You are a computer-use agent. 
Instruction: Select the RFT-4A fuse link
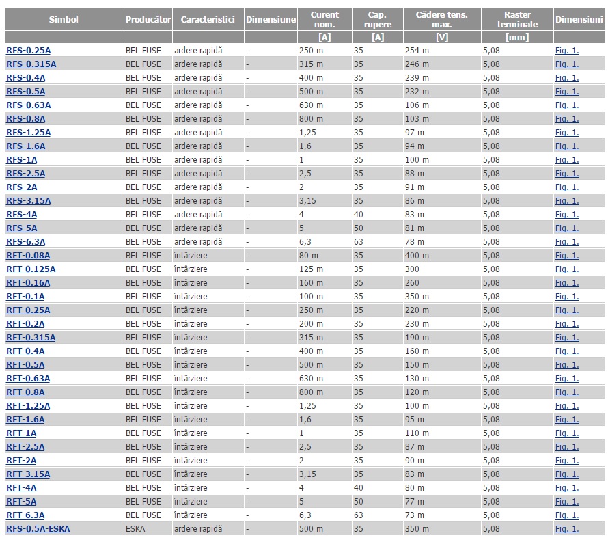point(21,488)
